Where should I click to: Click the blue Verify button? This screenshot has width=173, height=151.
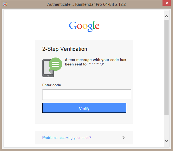coord(84,108)
